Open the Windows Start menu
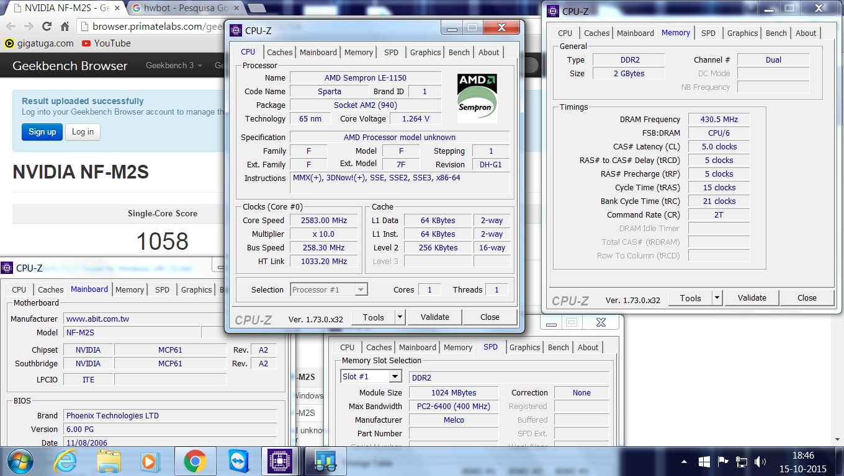The width and height of the screenshot is (844, 476). 19,461
